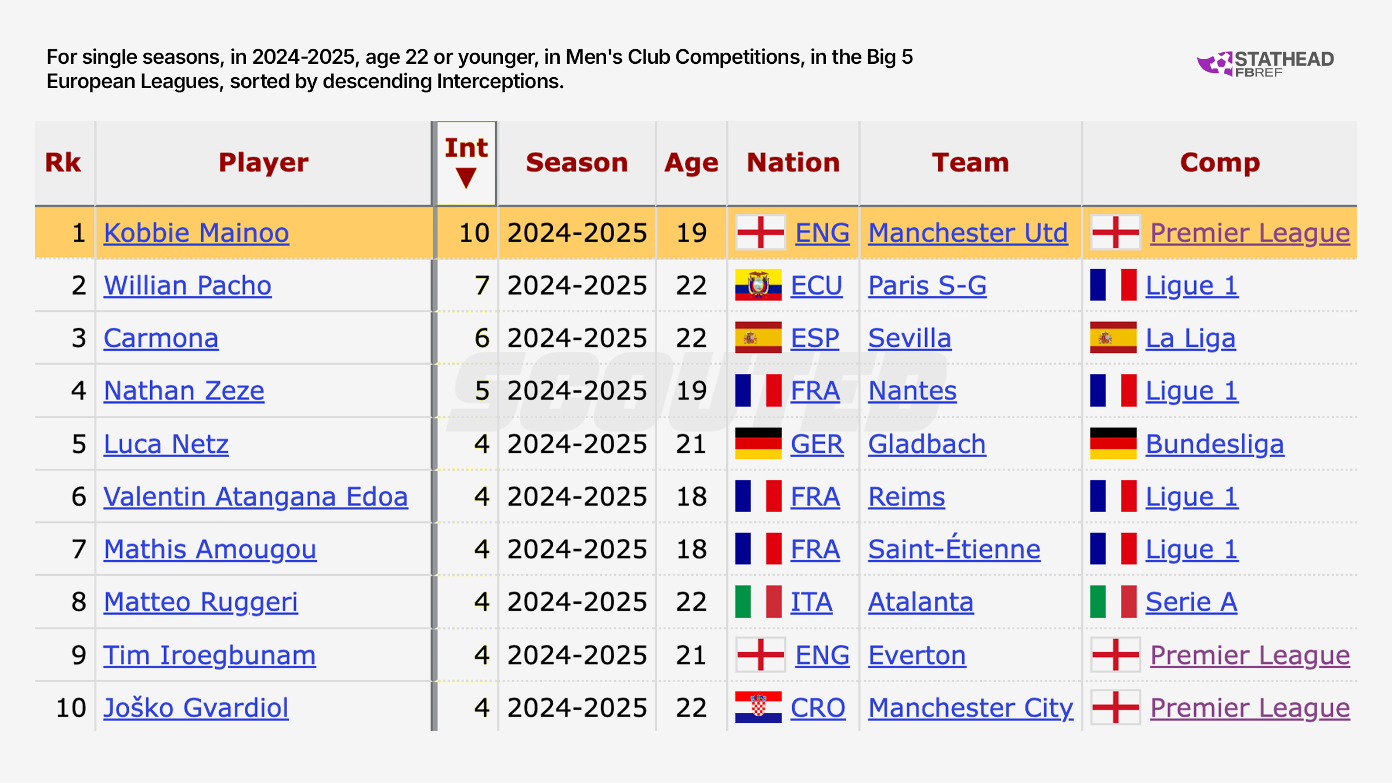Click the Germany flag next to Bundesliga
The width and height of the screenshot is (1392, 783).
[1113, 444]
